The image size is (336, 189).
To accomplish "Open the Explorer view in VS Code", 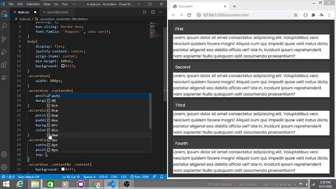I will click(4, 14).
